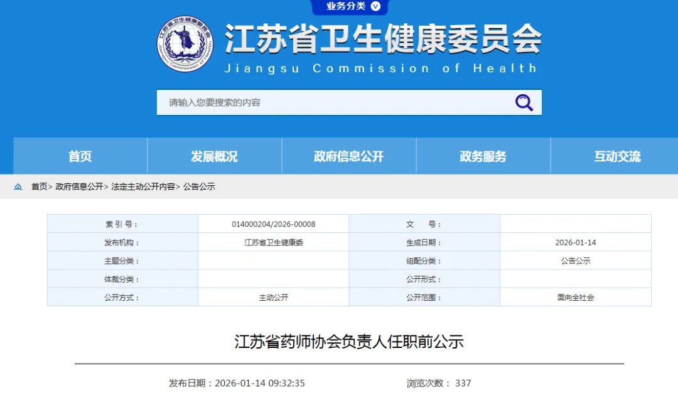The height and width of the screenshot is (395, 678).
Task: Open the 互动交流 navigation tab
Action: (615, 156)
